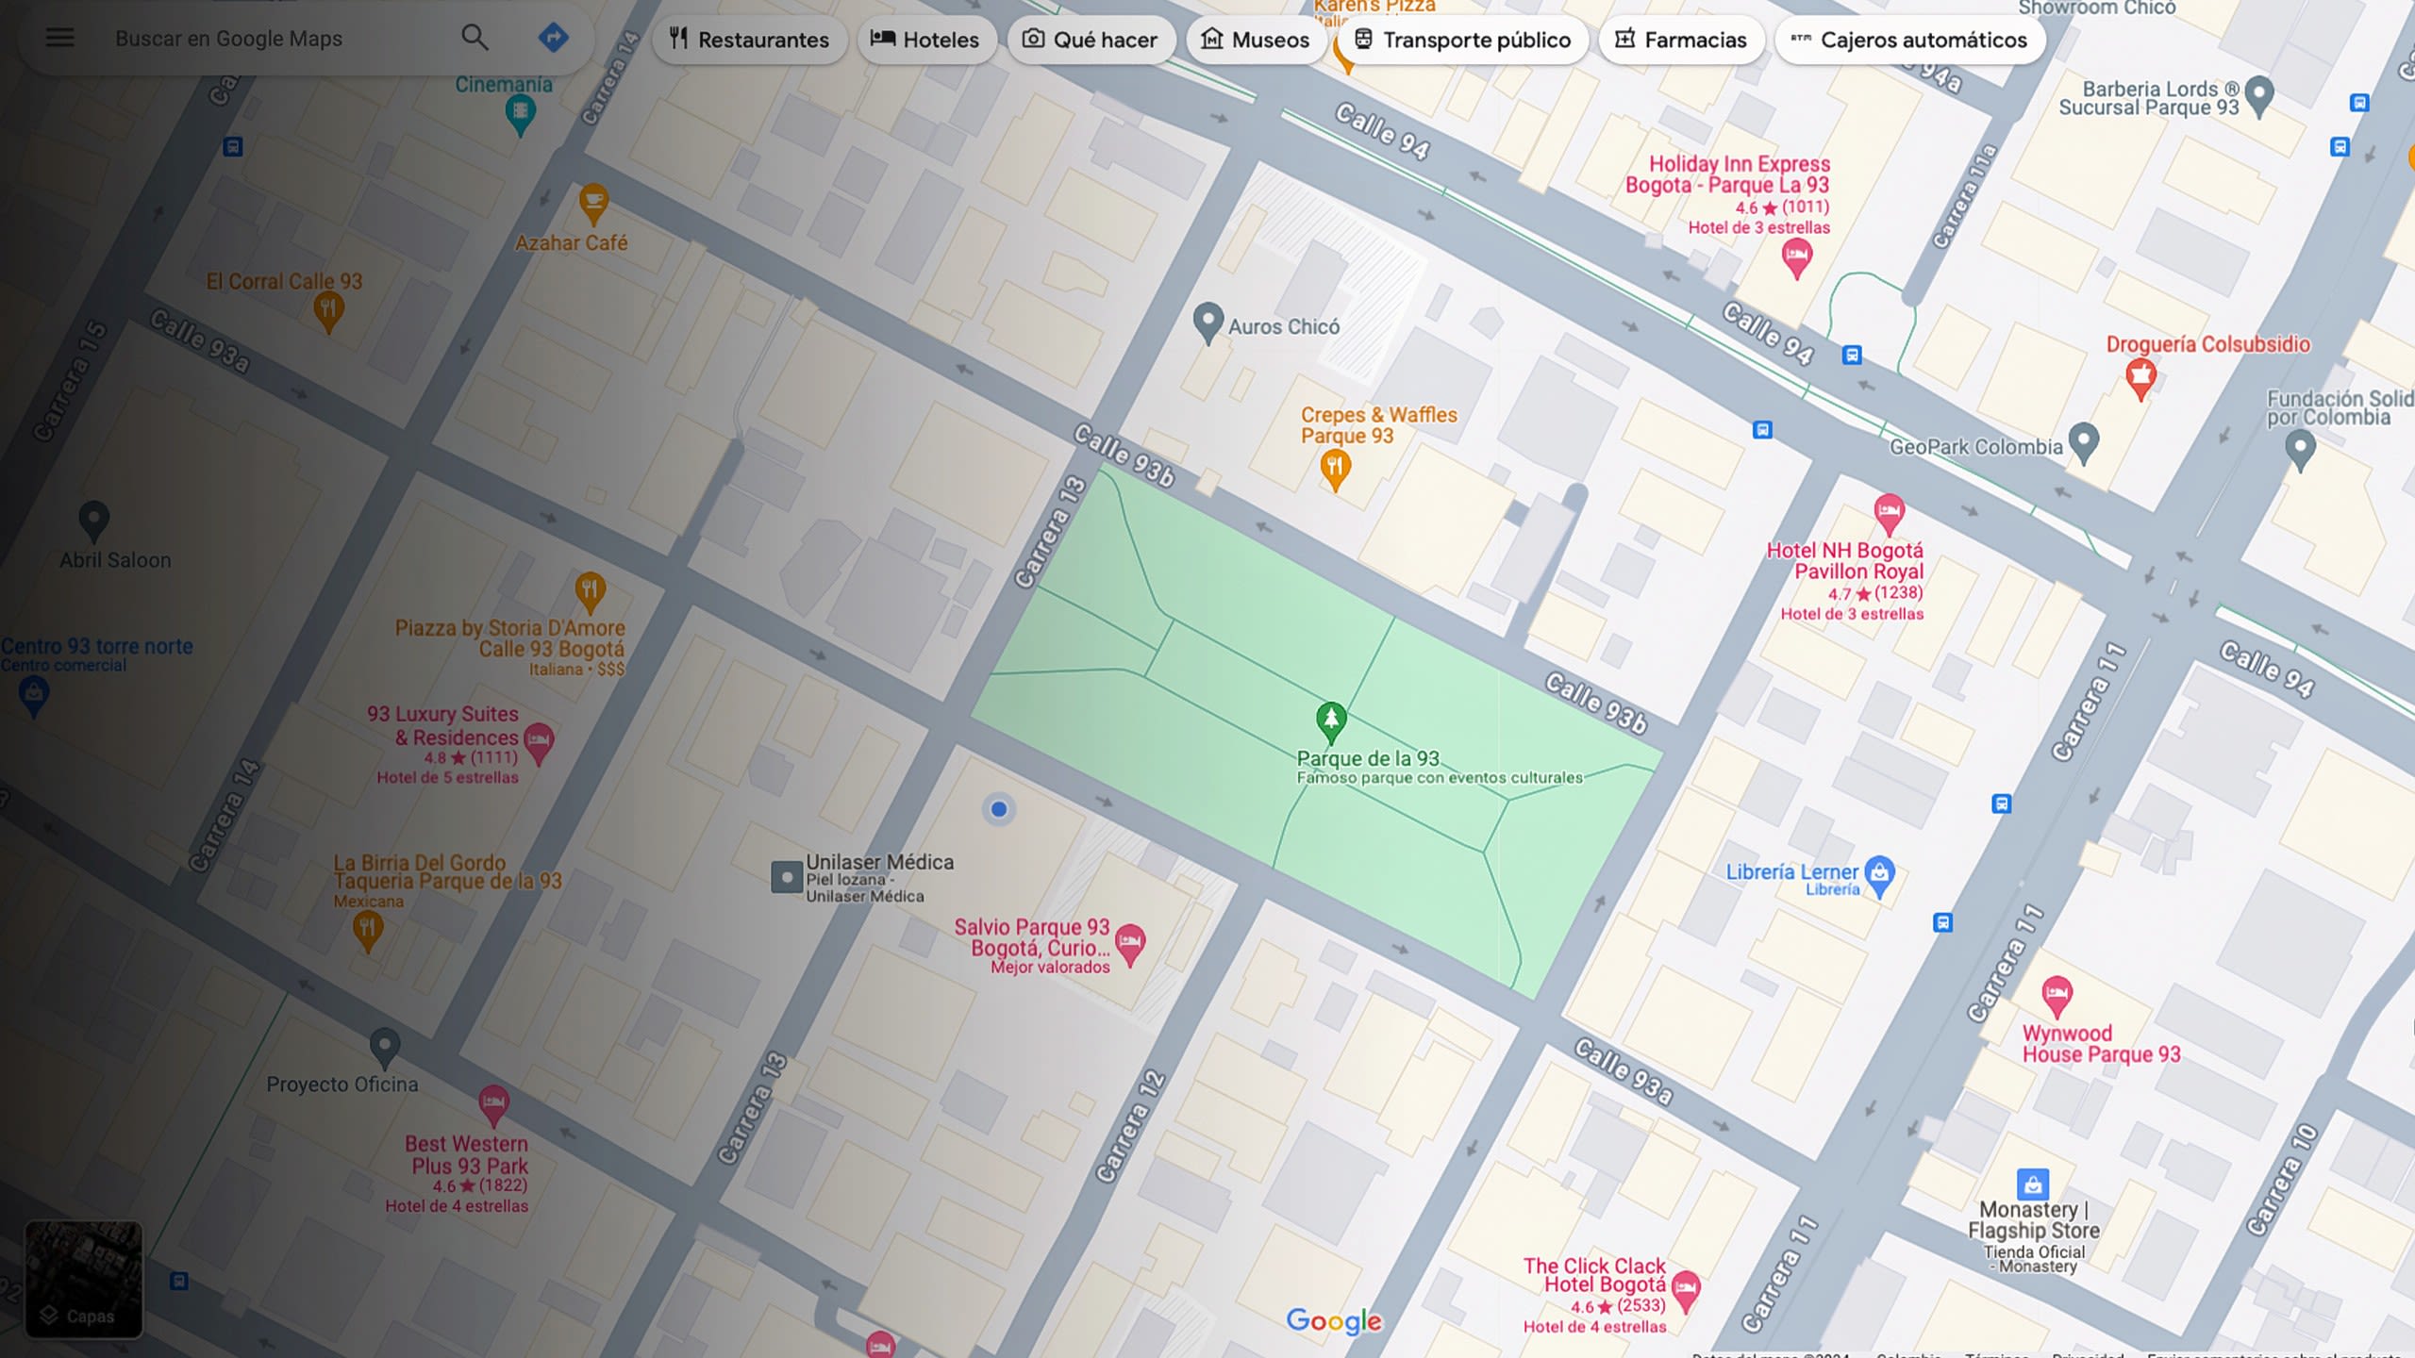The image size is (2415, 1358).
Task: Select the Cajeros automáticos chip
Action: pos(1910,40)
